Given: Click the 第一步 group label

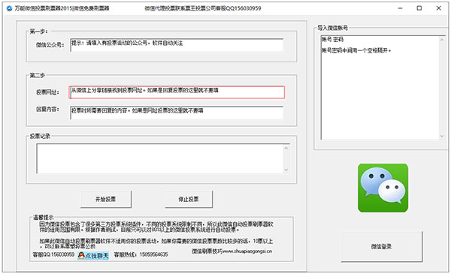Looking at the screenshot, I should coord(39,32).
